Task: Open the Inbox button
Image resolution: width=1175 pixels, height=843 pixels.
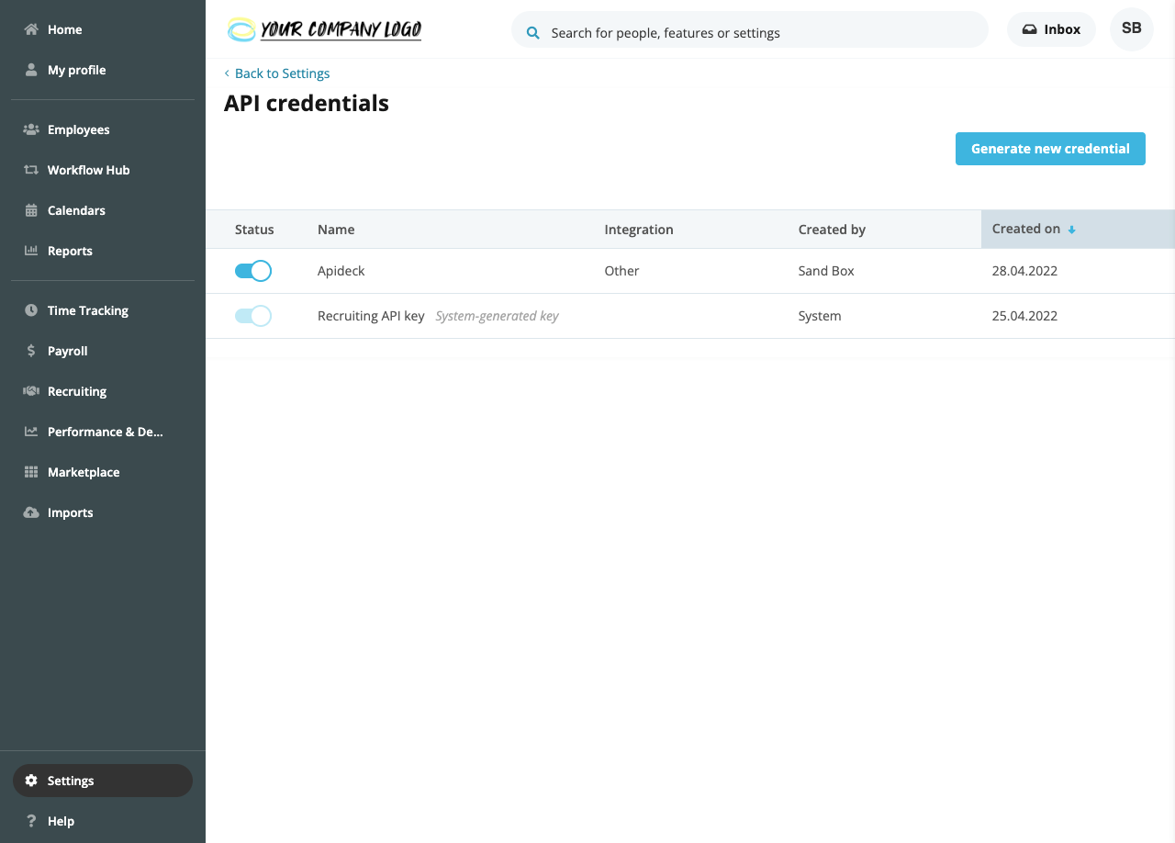Action: pyautogui.click(x=1051, y=29)
